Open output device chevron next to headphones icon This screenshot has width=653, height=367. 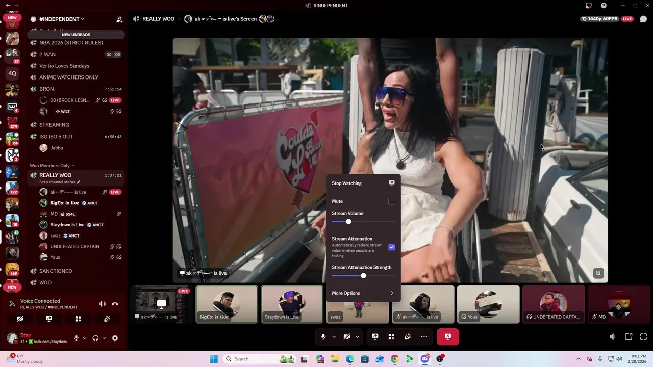coord(104,338)
